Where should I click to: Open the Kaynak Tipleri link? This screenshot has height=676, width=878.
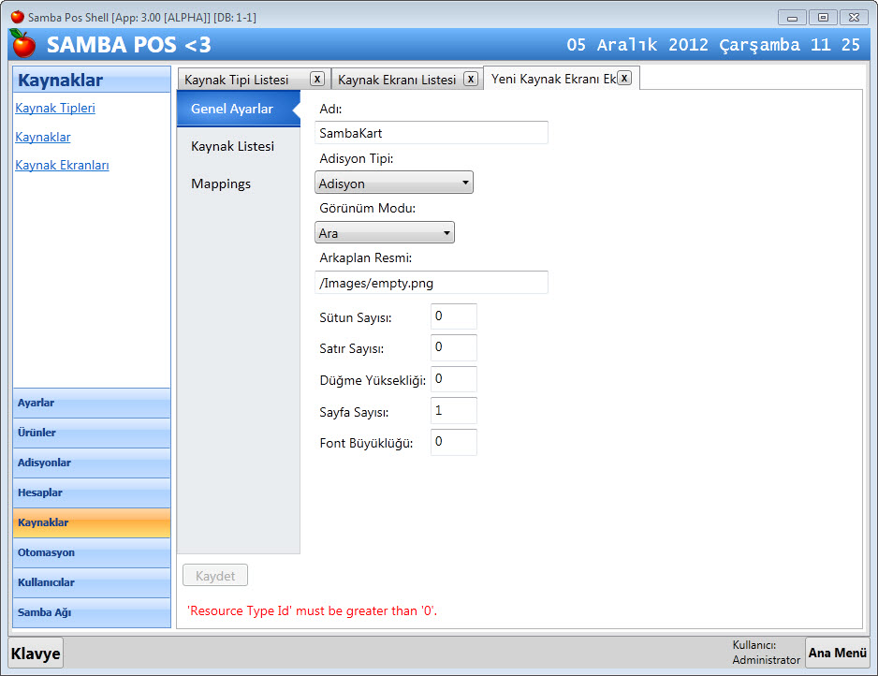55,108
